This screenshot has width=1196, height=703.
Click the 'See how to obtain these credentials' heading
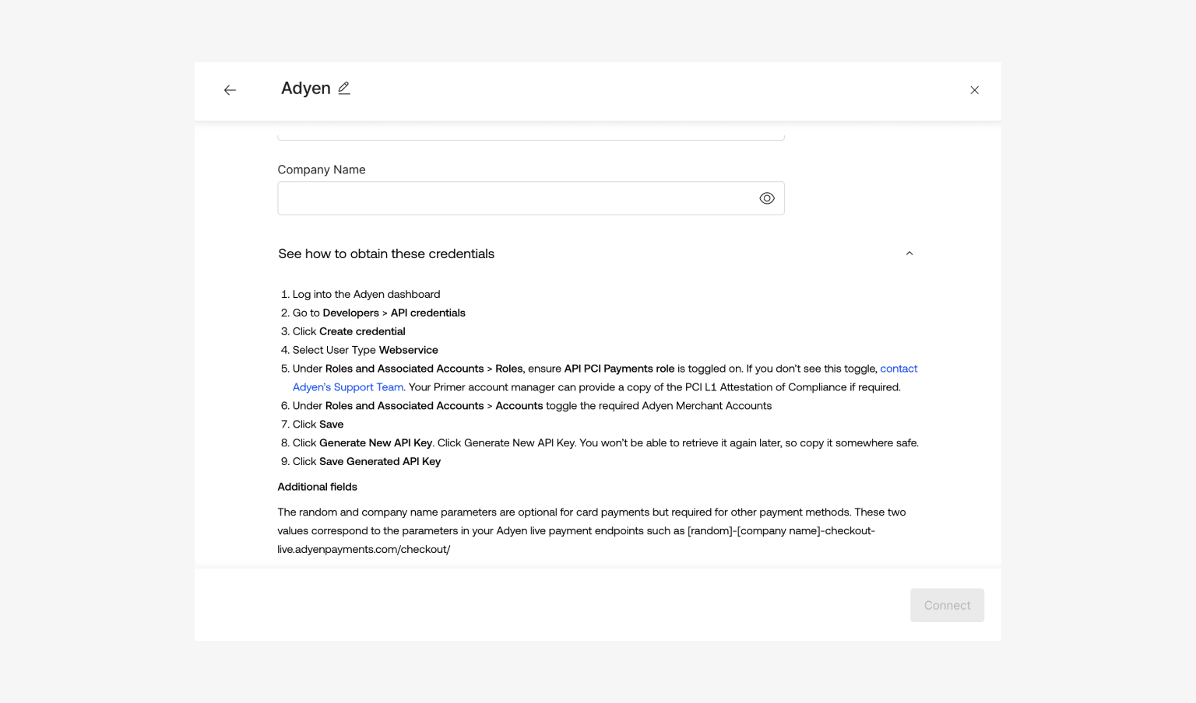pos(386,254)
